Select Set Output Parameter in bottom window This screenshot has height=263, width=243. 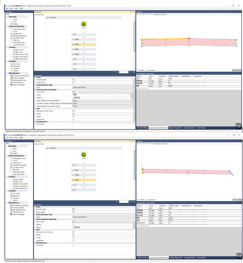pos(20,205)
